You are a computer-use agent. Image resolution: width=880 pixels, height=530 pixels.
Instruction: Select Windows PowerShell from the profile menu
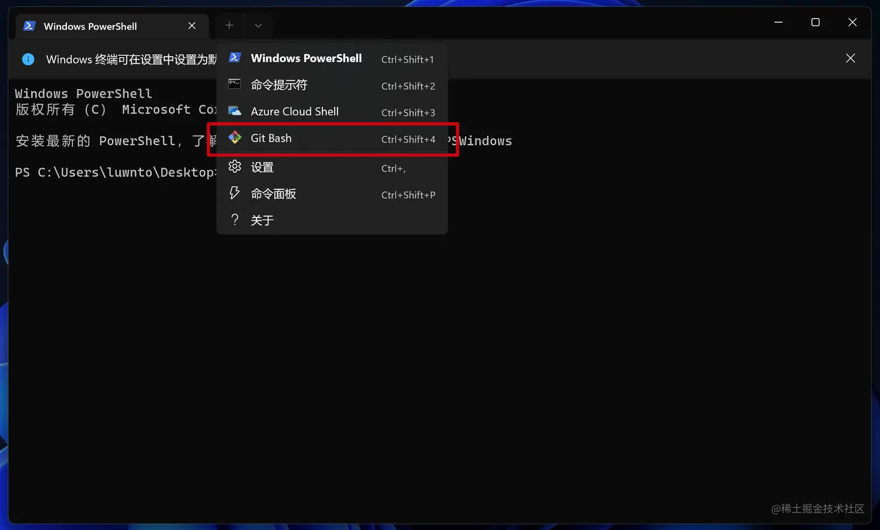(332, 58)
